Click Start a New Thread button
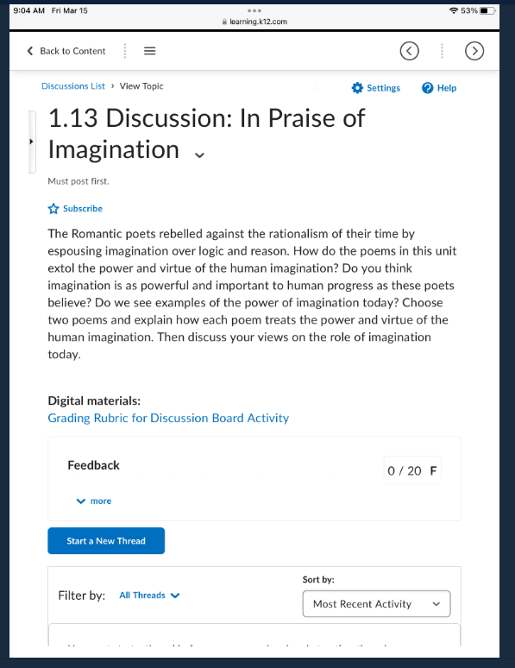The height and width of the screenshot is (668, 515). [x=106, y=540]
